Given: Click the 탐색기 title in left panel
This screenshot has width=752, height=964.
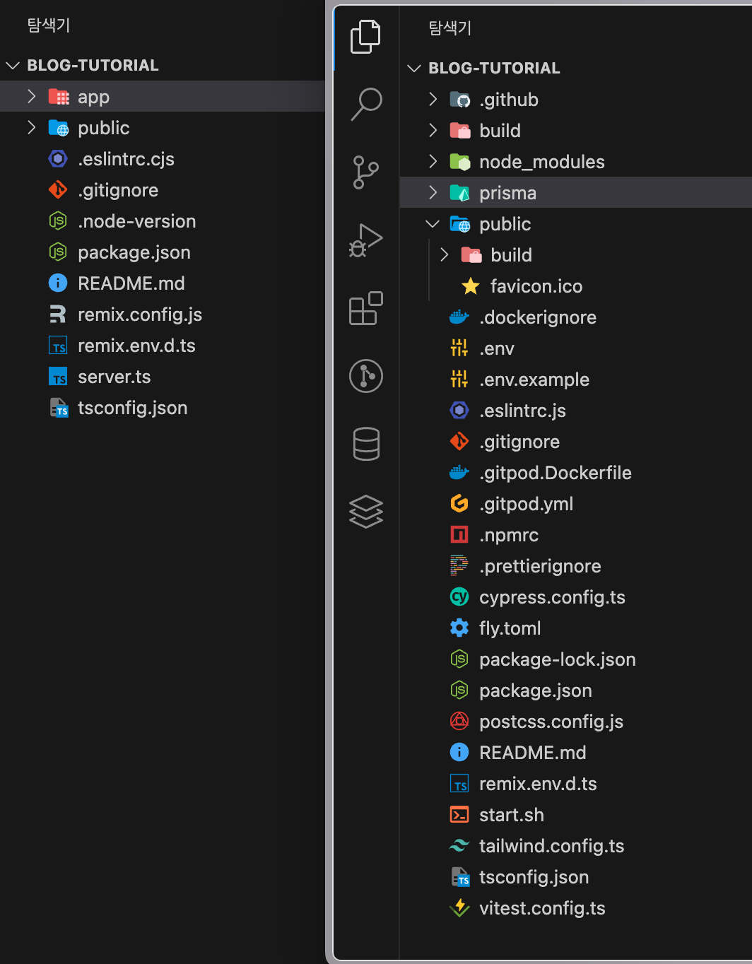Looking at the screenshot, I should pos(49,25).
